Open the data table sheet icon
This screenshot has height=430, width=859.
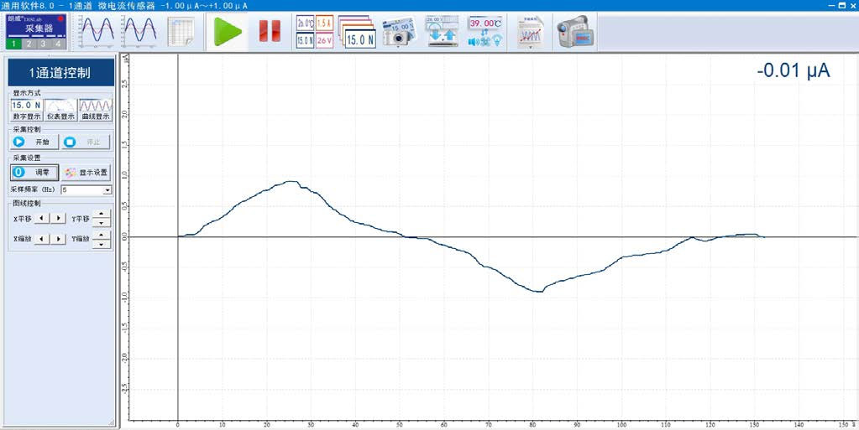[181, 32]
